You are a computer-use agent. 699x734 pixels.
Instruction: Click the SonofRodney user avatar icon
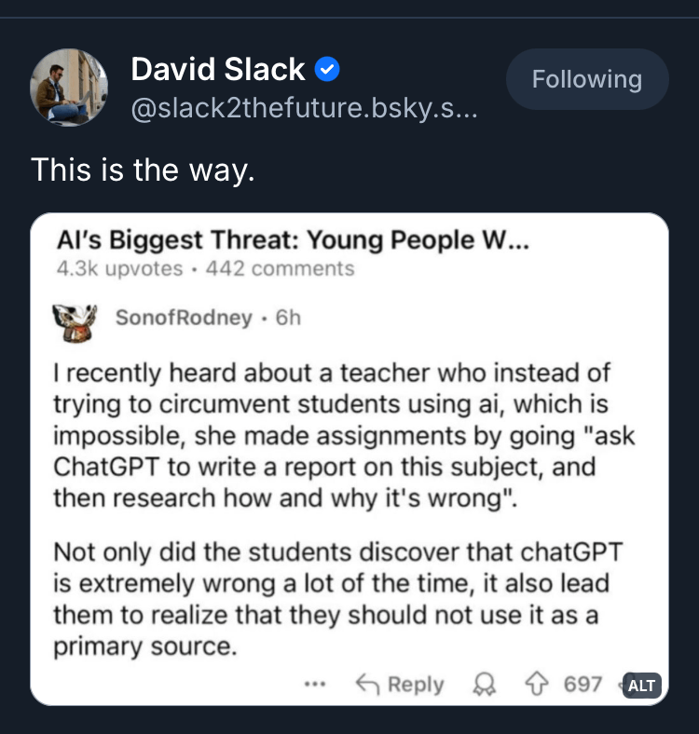click(75, 318)
